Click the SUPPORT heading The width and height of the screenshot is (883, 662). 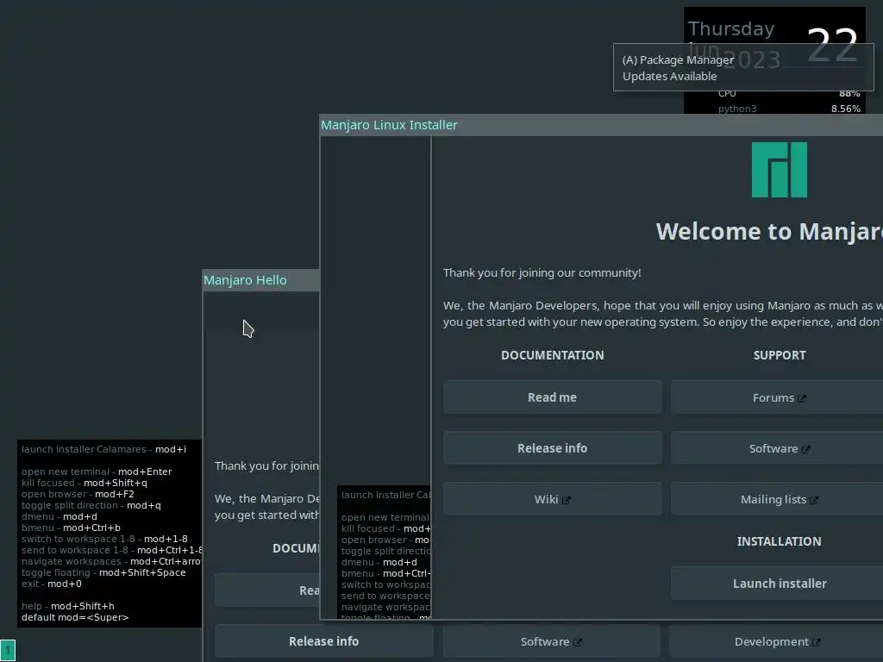coord(780,355)
